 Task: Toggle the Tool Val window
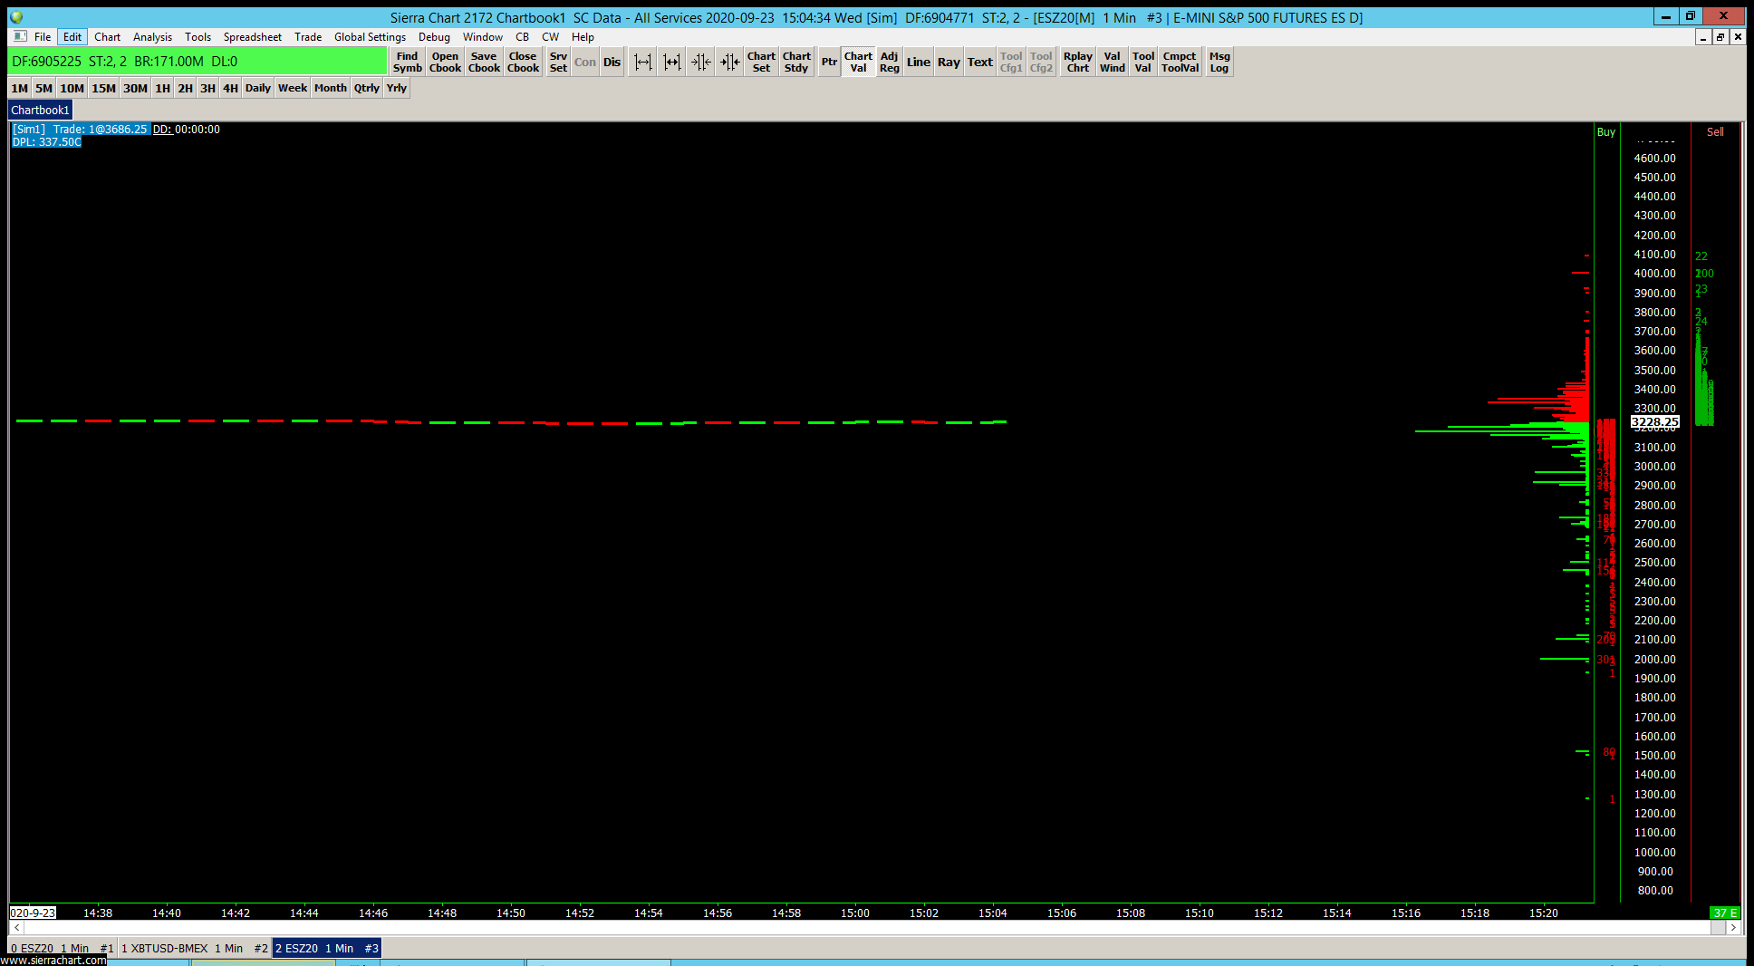[x=1143, y=62]
